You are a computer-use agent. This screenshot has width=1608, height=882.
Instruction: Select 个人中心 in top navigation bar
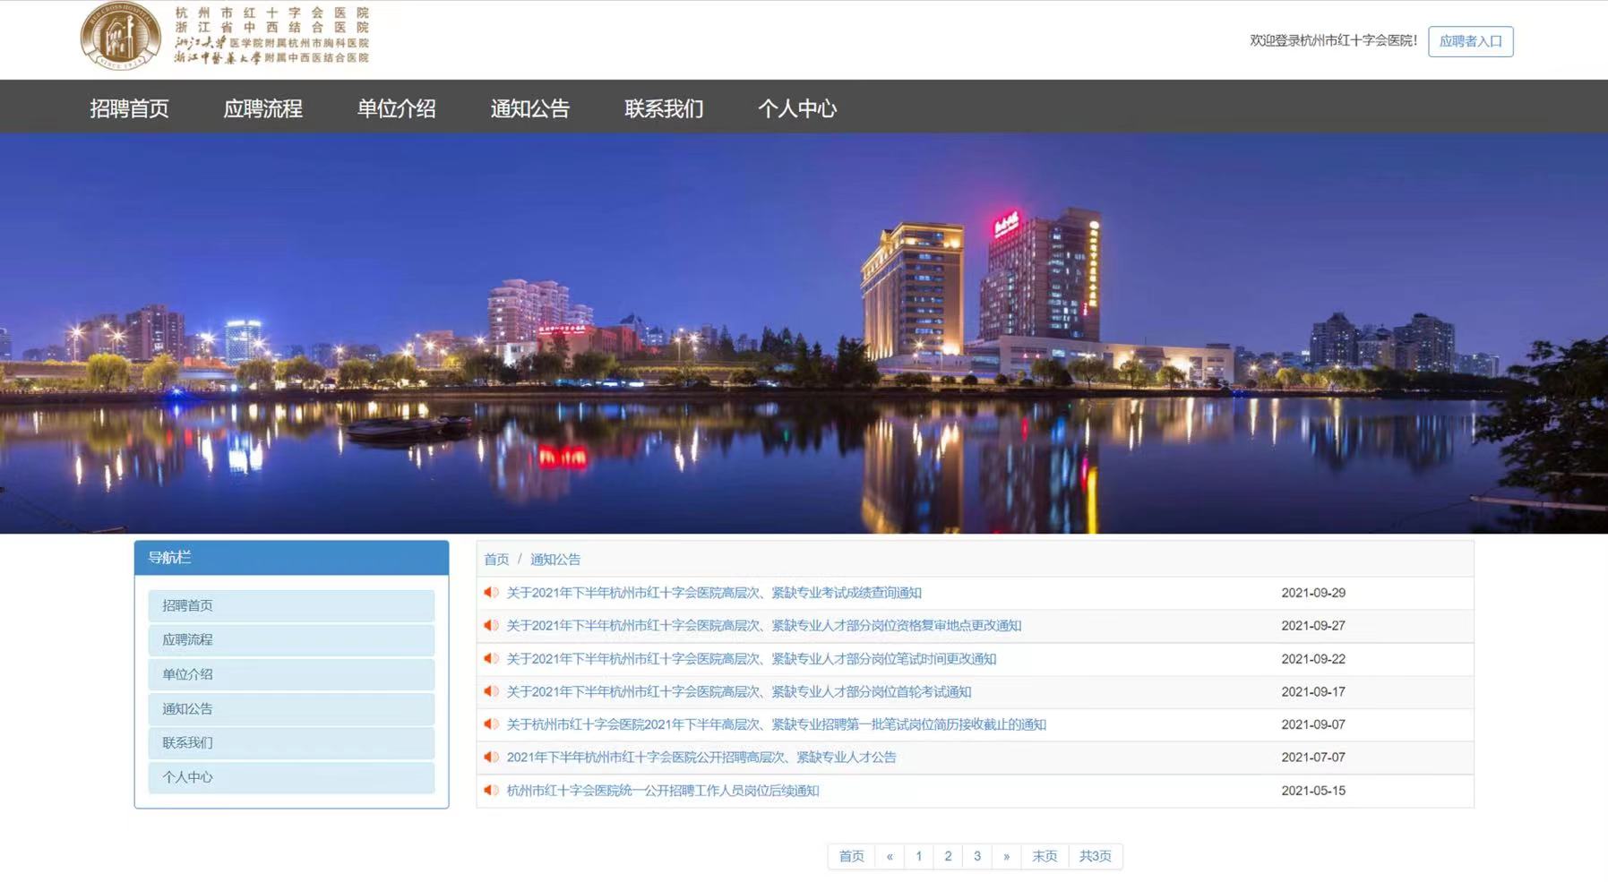click(796, 108)
